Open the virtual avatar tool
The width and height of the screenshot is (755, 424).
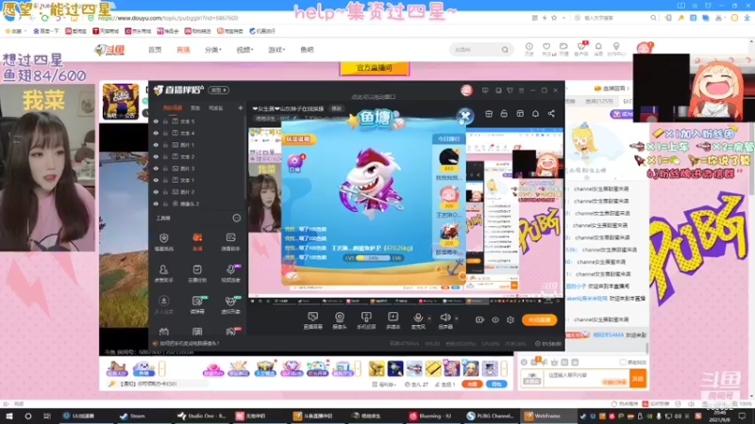click(x=230, y=304)
